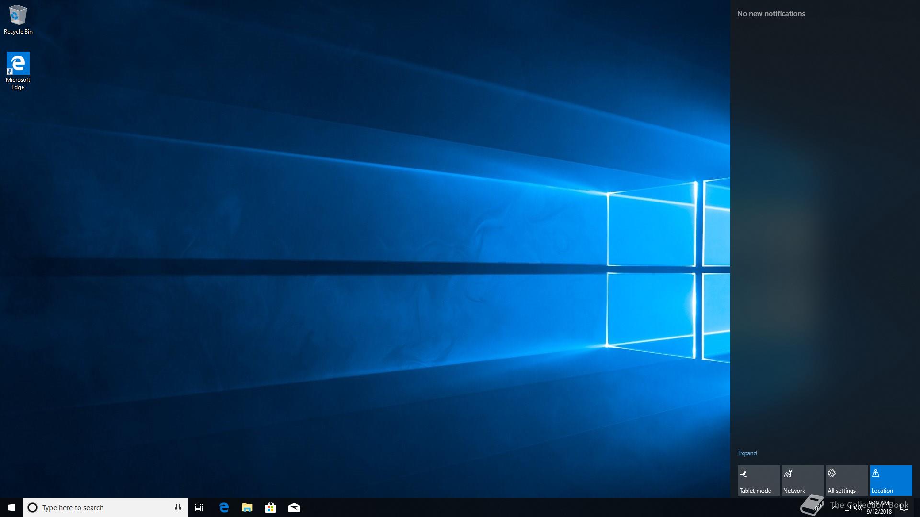
Task: Click the Cortana microphone icon
Action: [x=178, y=507]
